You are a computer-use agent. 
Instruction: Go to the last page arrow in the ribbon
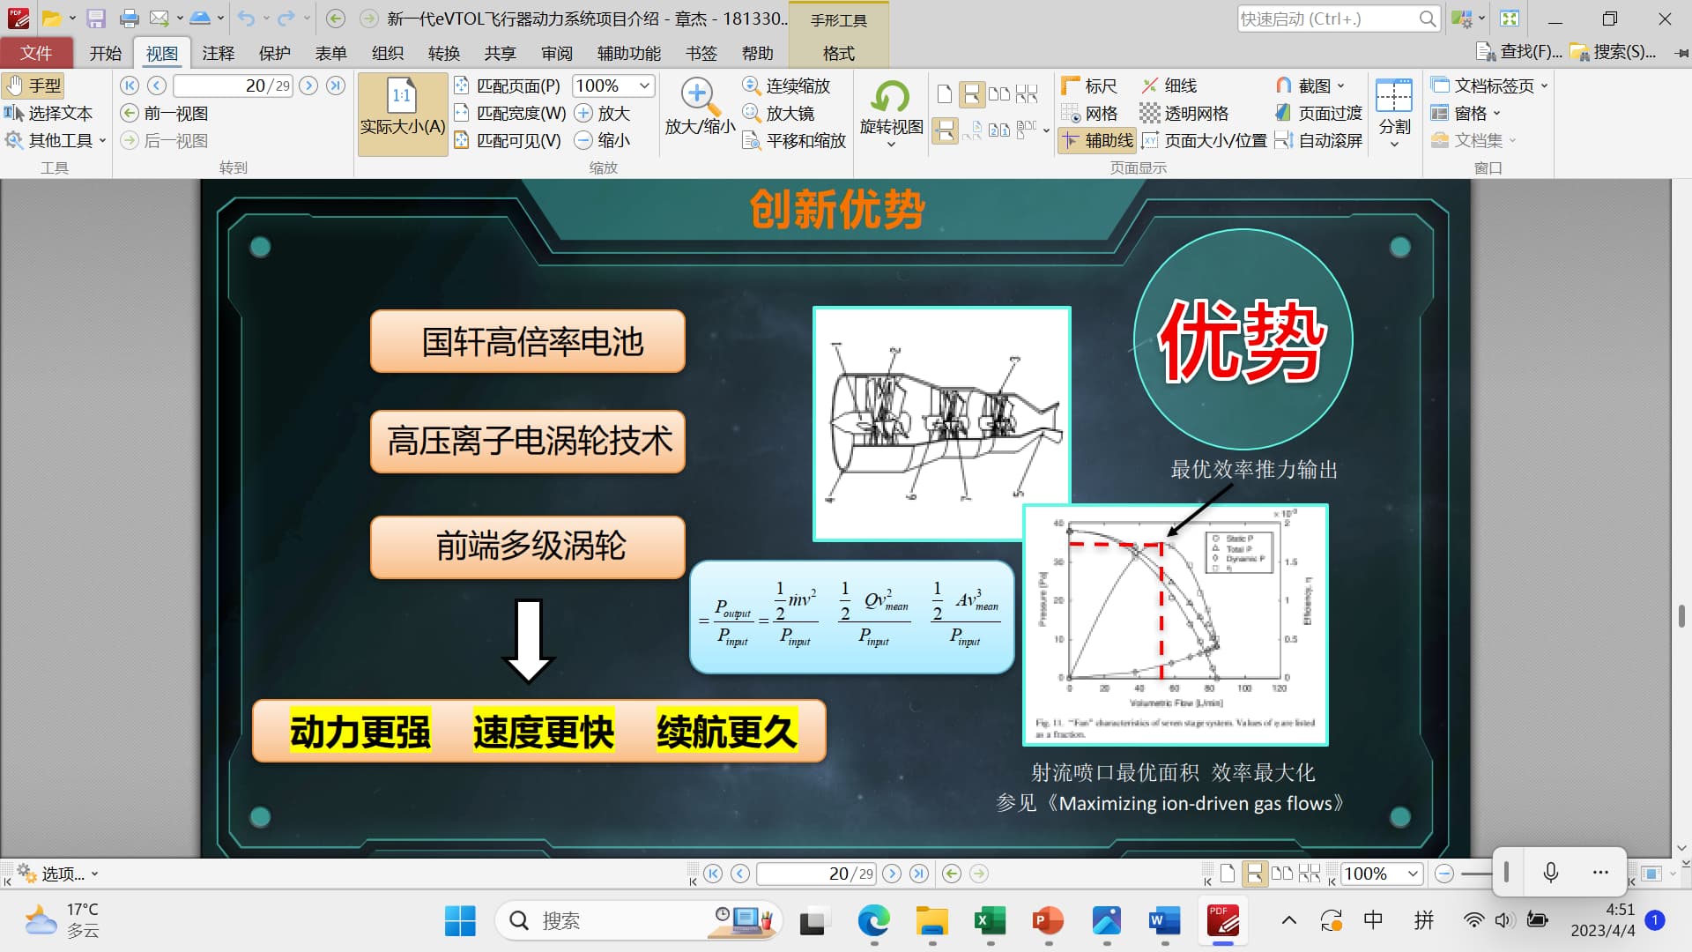tap(336, 86)
